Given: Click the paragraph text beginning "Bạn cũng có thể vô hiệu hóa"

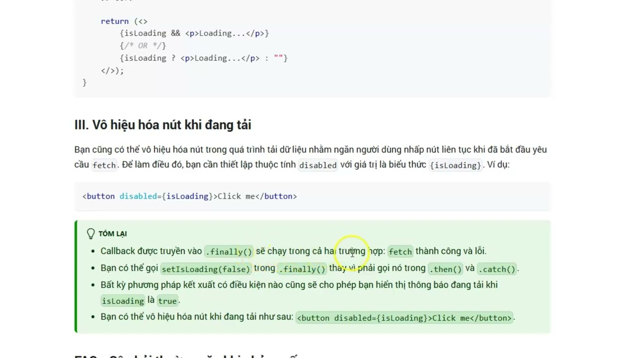Looking at the screenshot, I should click(x=311, y=157).
